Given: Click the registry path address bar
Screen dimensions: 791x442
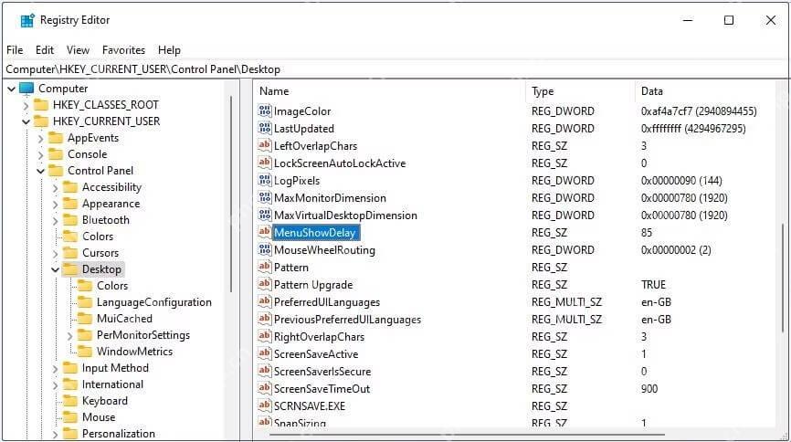Looking at the screenshot, I should (395, 69).
